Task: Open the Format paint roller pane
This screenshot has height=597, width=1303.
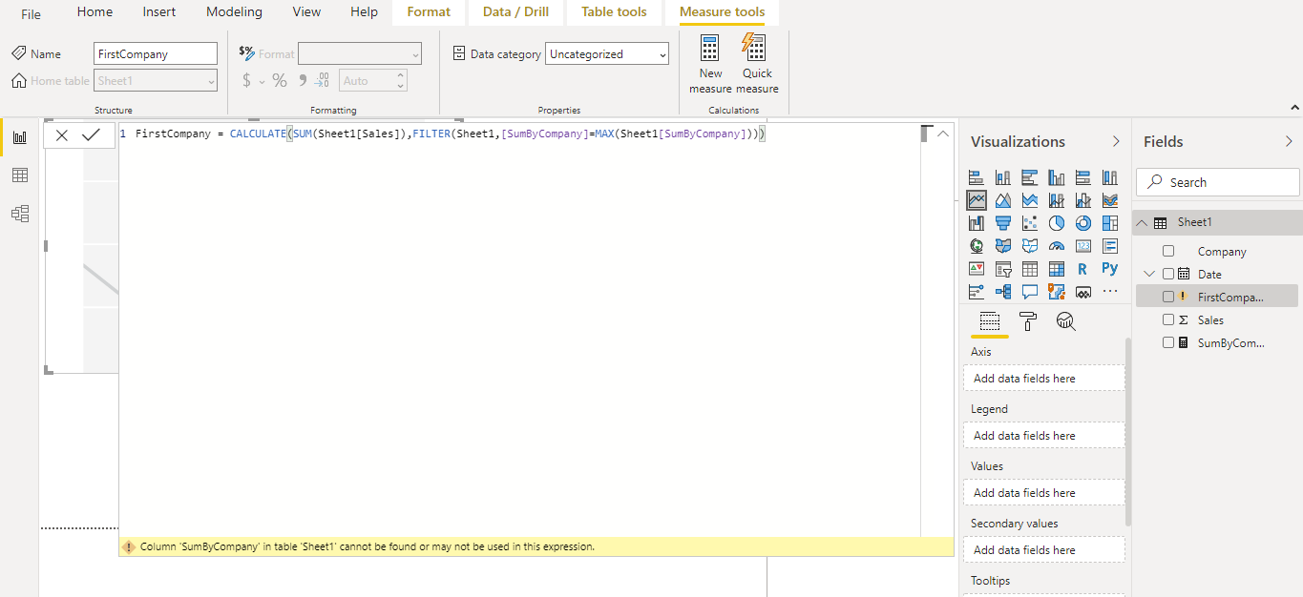Action: [x=1028, y=321]
